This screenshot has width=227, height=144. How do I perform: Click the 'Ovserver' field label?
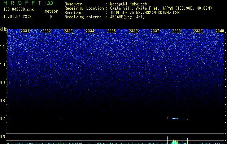click(x=73, y=4)
